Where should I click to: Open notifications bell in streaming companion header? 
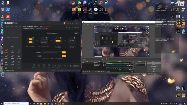pyautogui.click(x=75, y=27)
